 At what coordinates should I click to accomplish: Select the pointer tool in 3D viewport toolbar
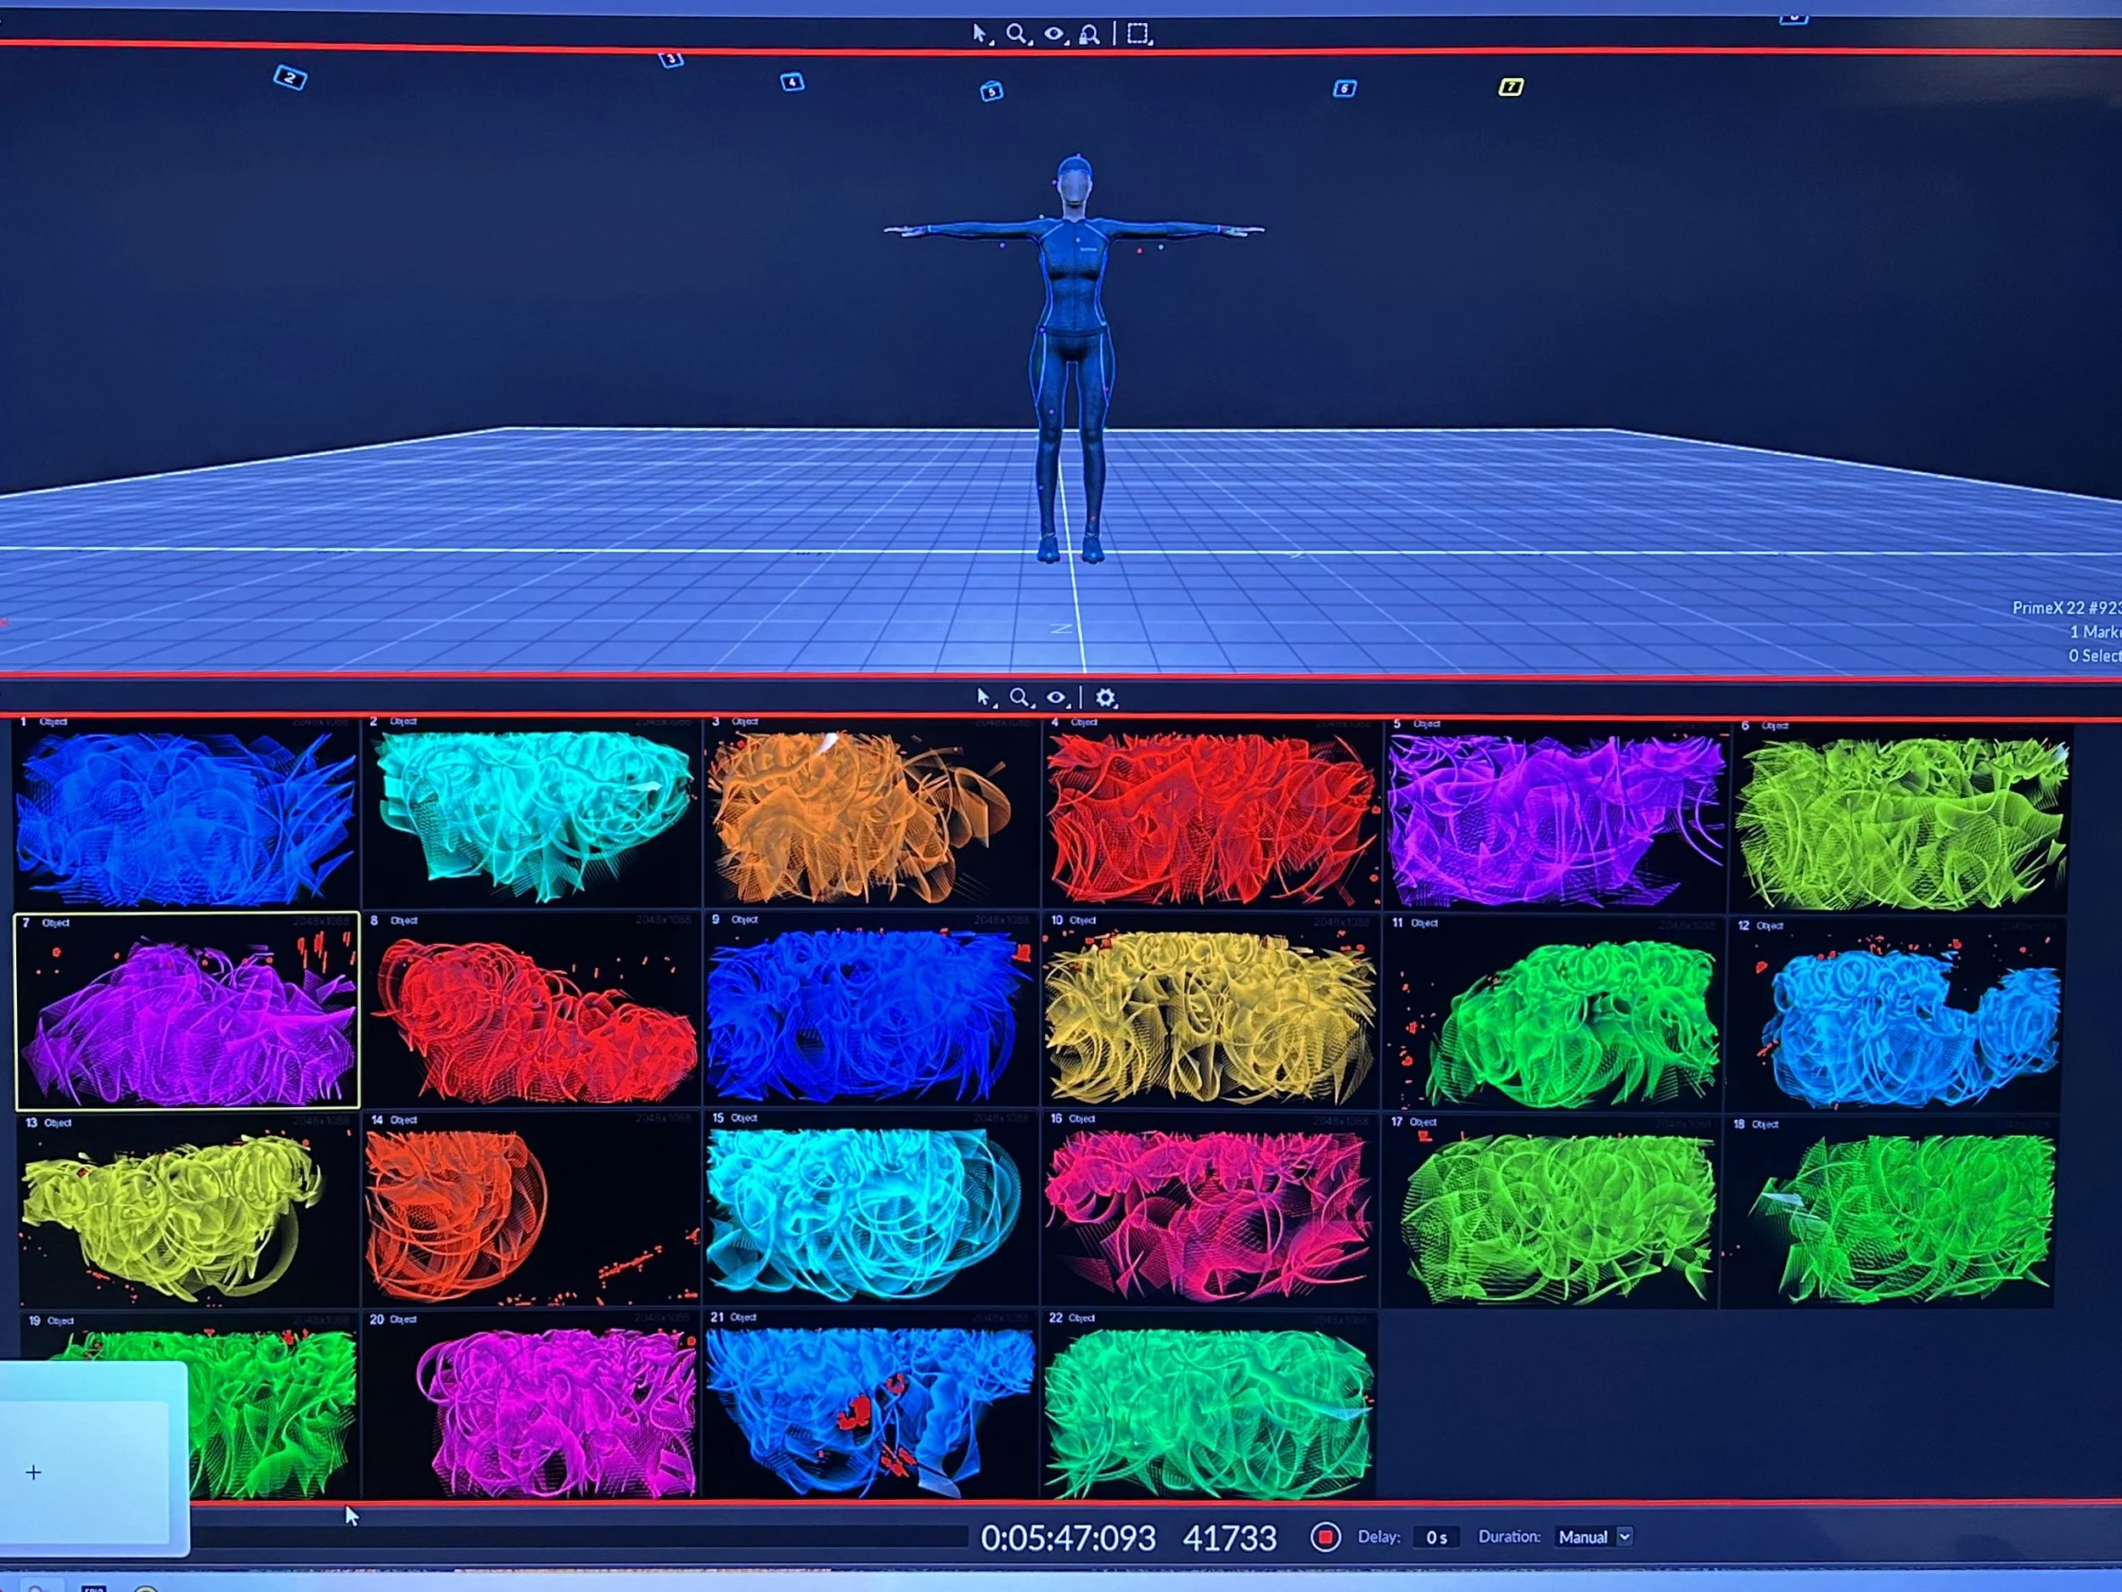[980, 35]
